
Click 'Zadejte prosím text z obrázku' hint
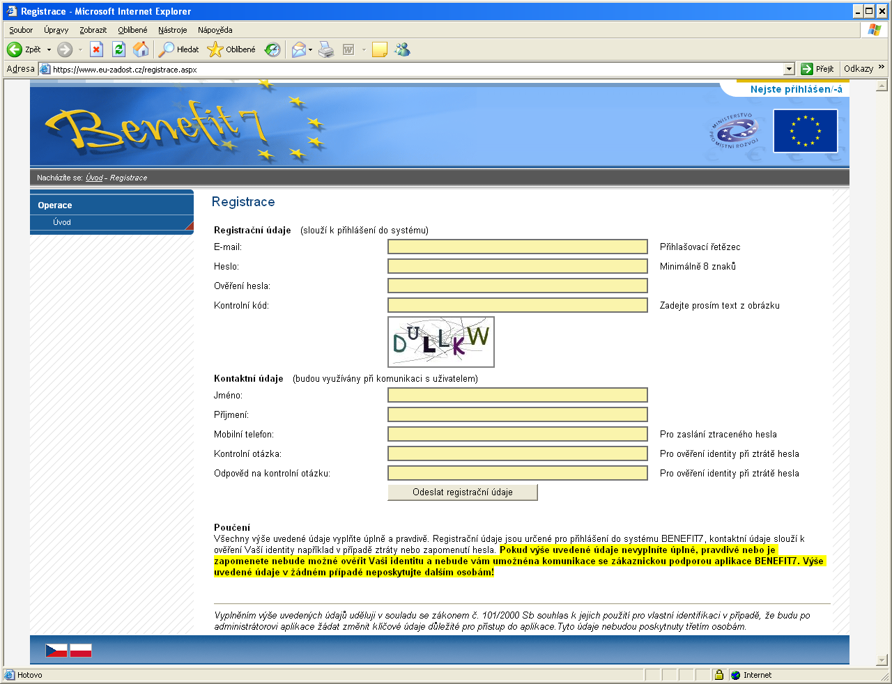[720, 305]
